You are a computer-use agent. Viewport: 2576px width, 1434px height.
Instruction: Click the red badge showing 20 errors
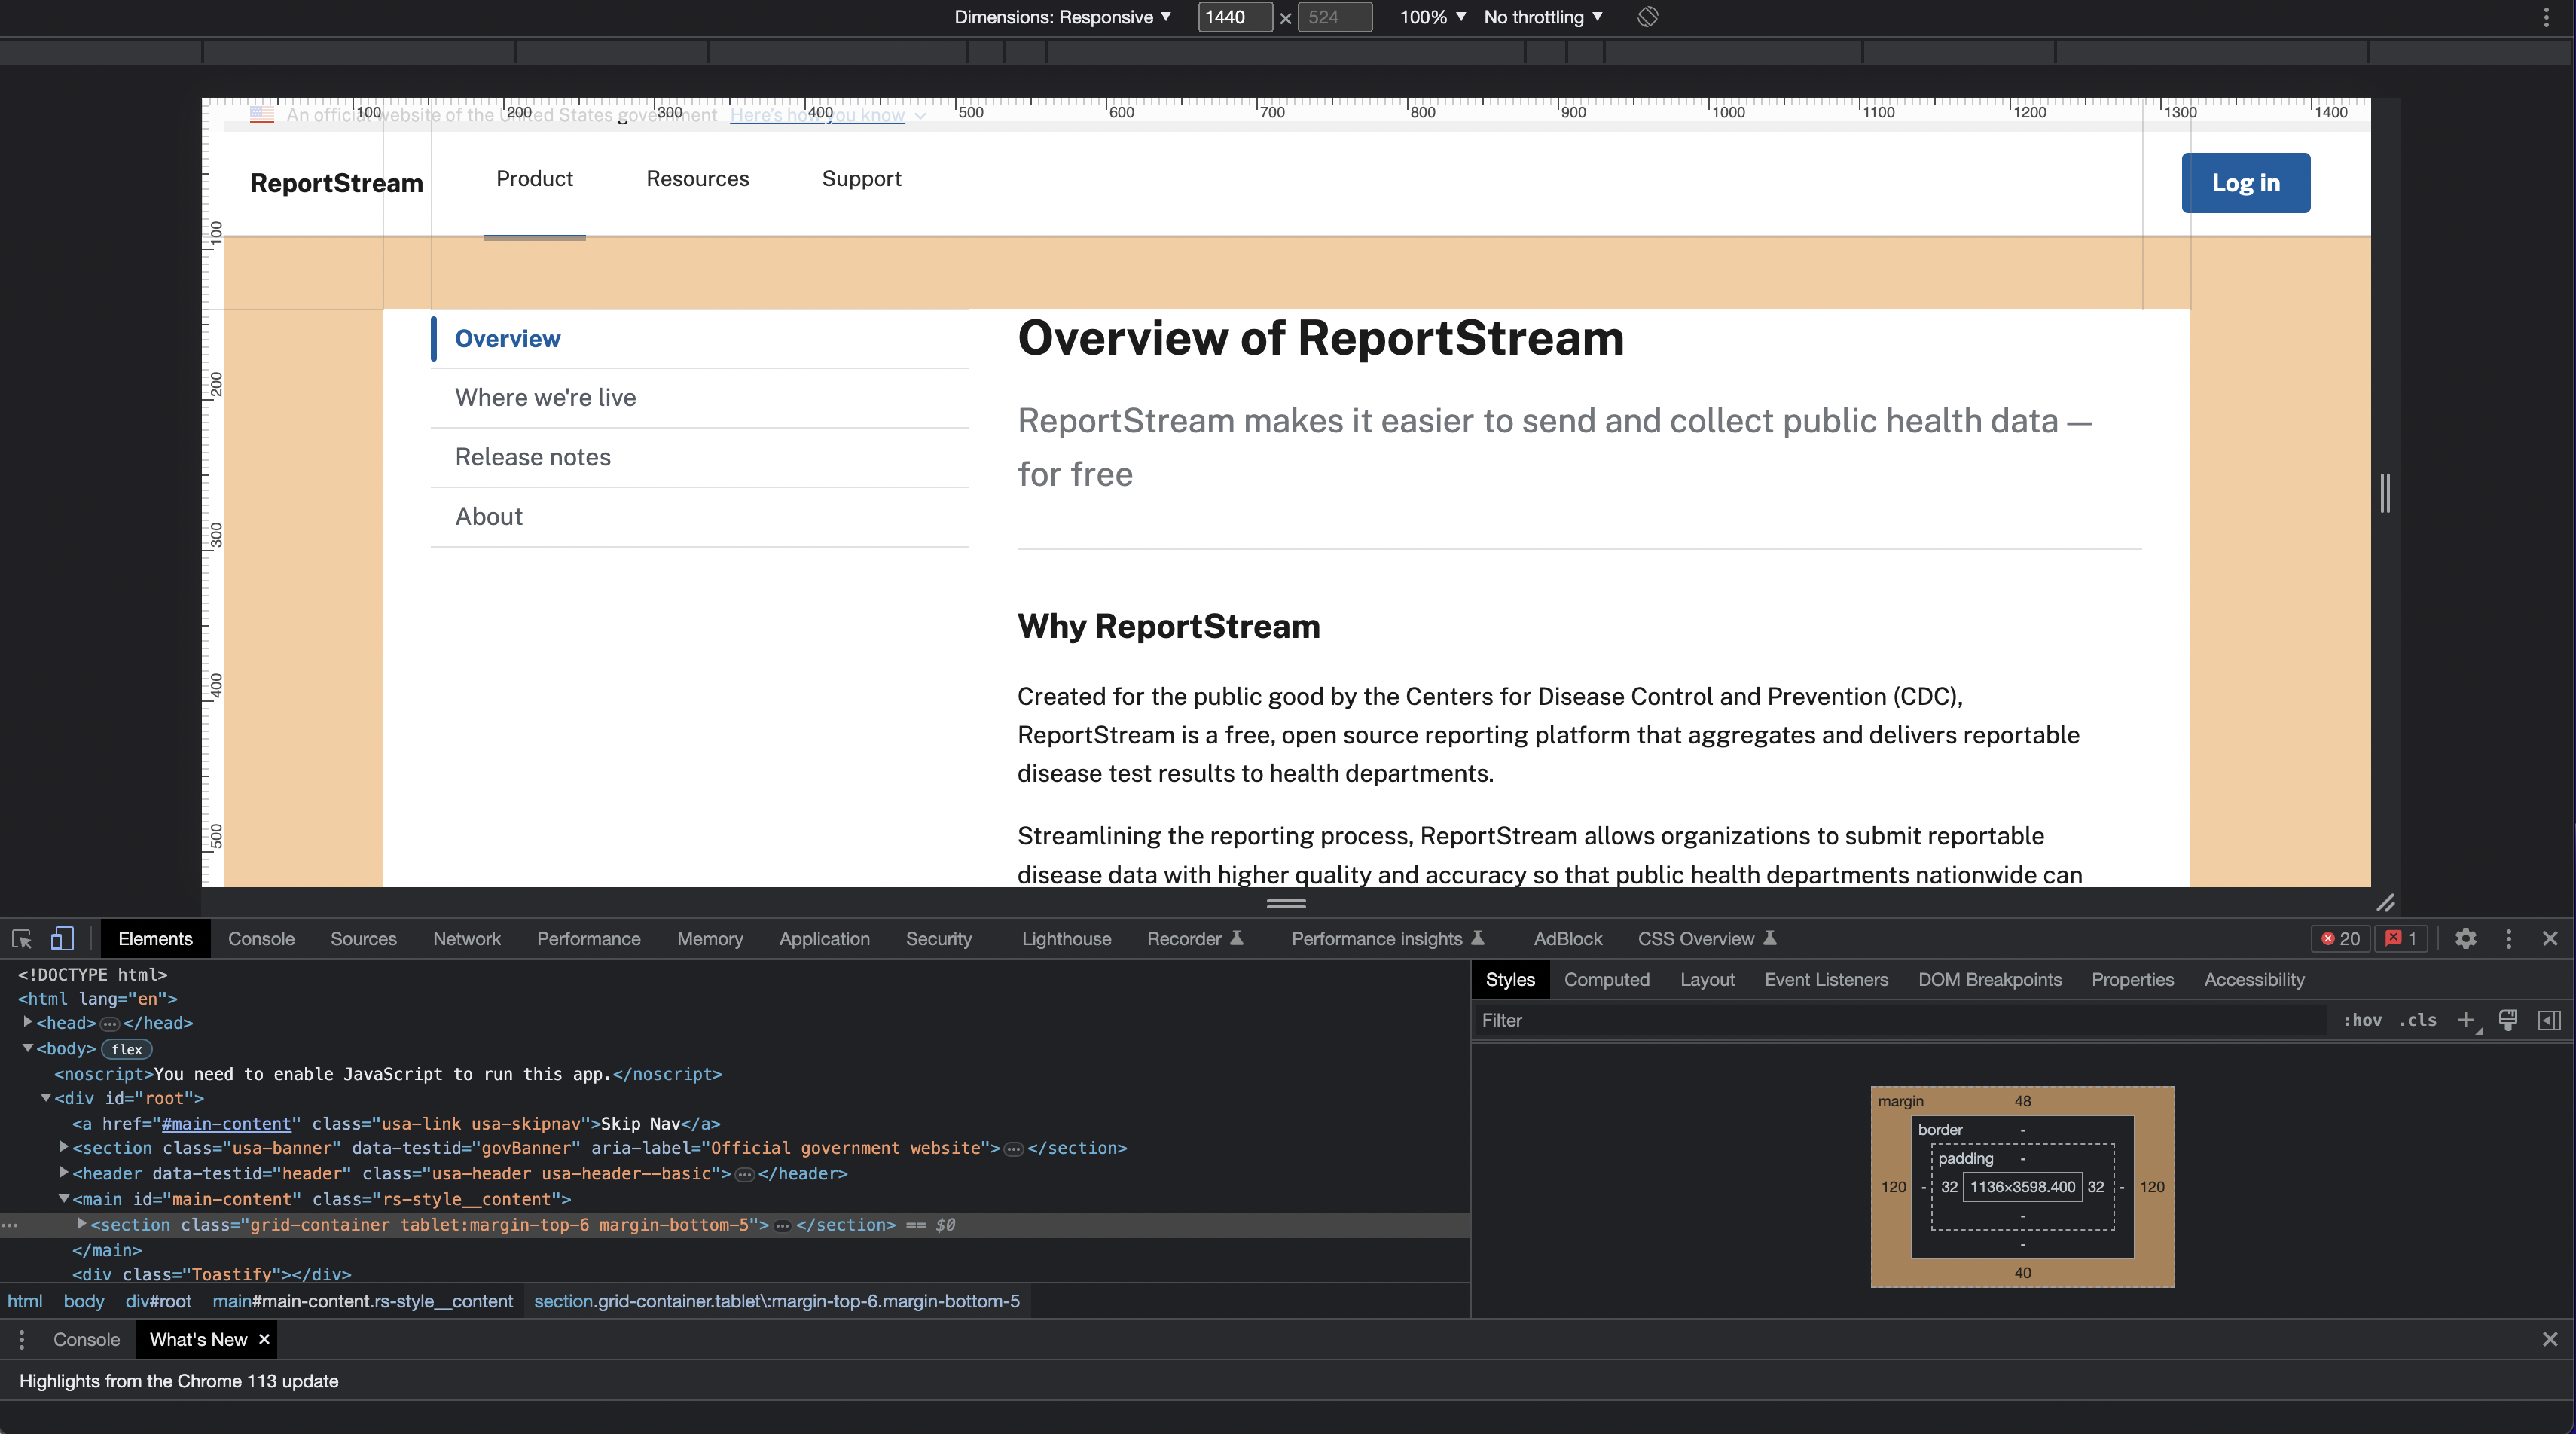(2340, 939)
